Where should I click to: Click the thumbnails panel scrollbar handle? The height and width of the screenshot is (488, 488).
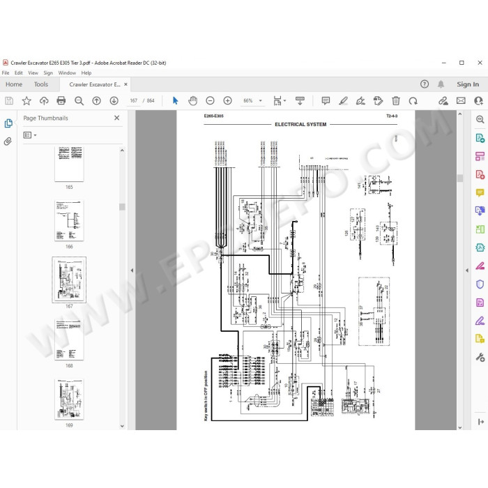pyautogui.click(x=122, y=207)
